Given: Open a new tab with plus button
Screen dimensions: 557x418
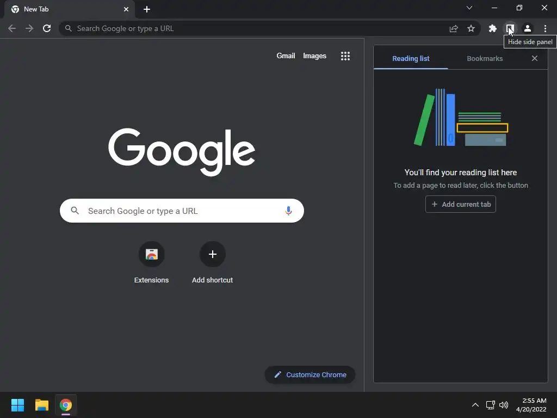Looking at the screenshot, I should click(147, 9).
